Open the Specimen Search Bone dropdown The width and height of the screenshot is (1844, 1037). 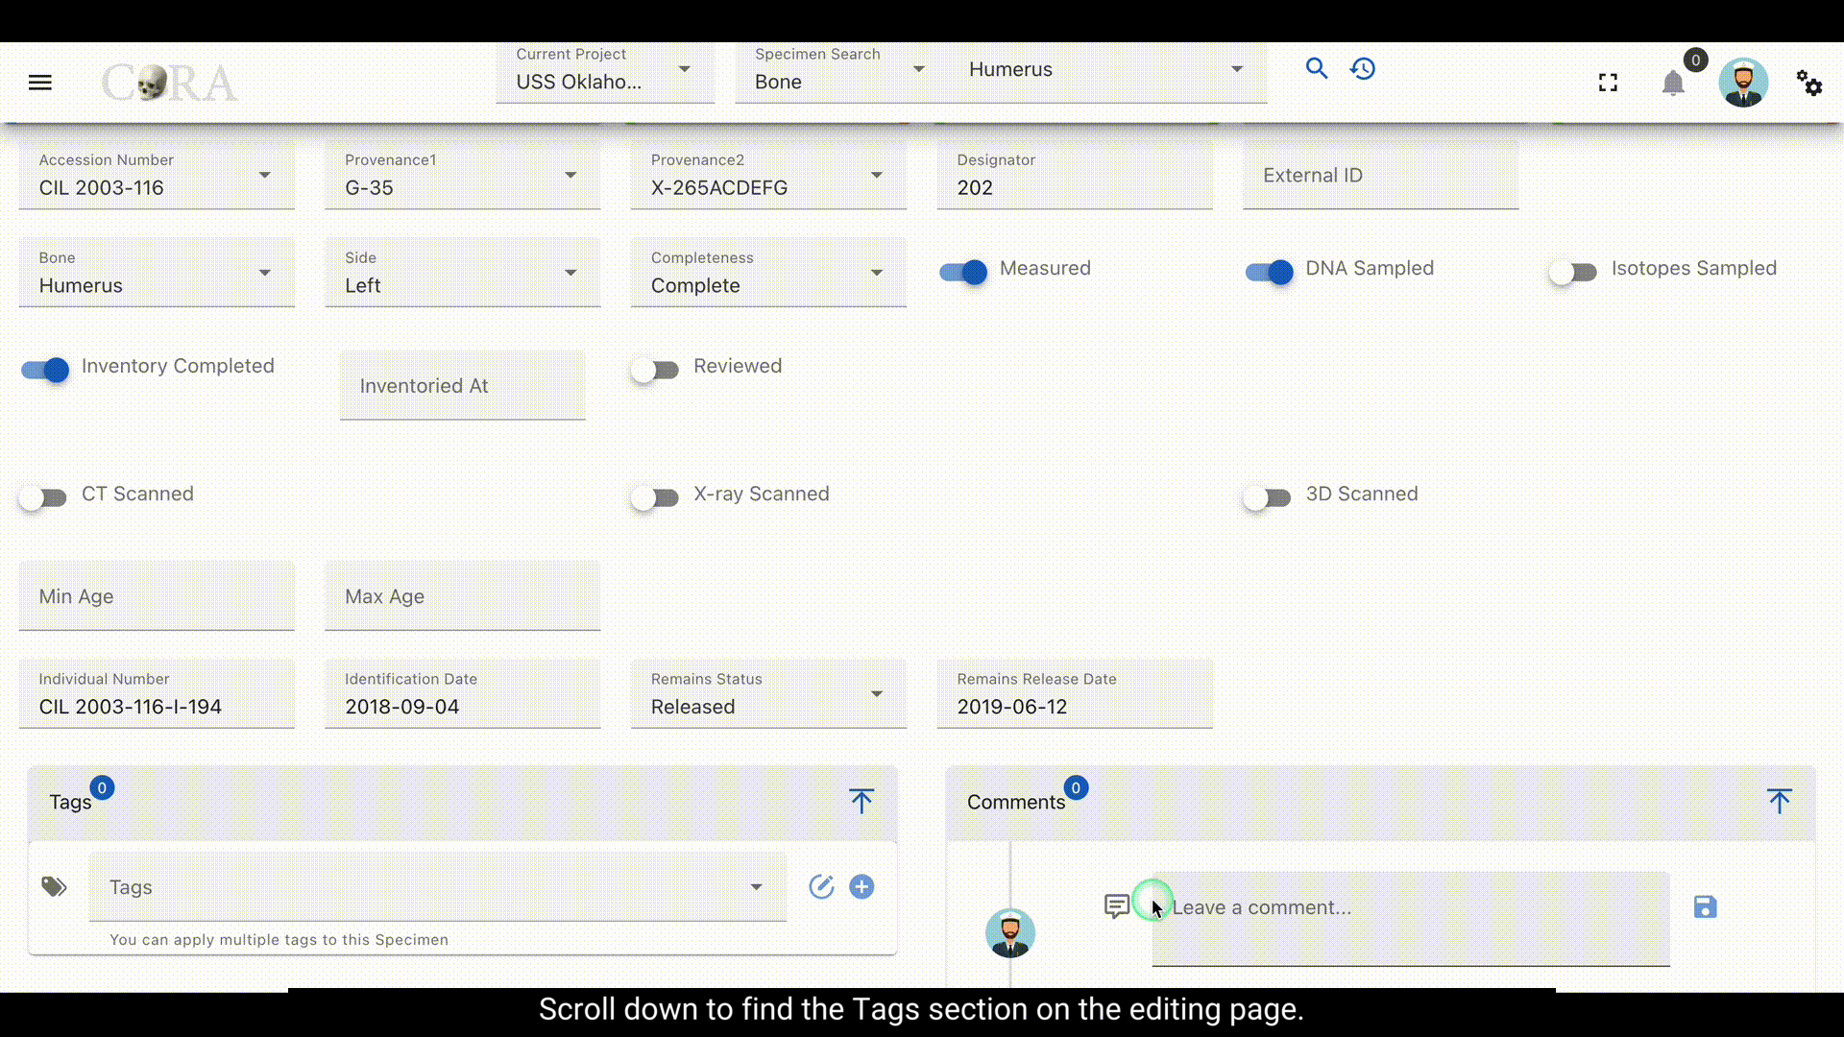841,72
